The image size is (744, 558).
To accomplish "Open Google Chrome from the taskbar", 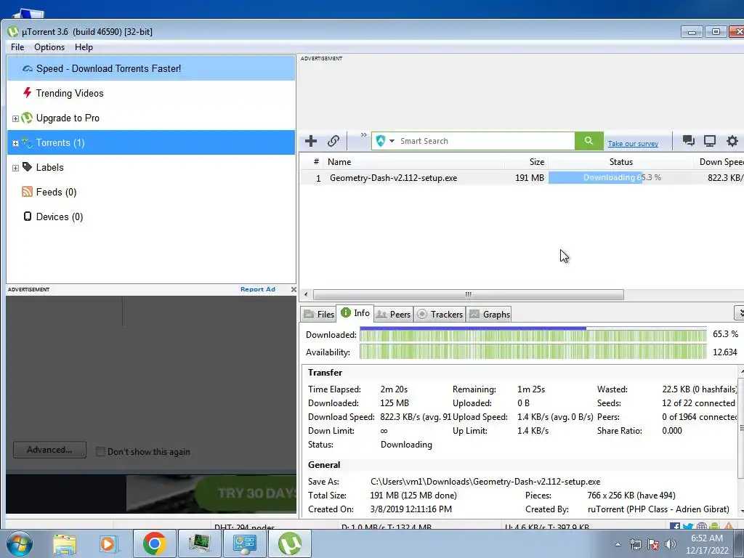I will (x=154, y=543).
